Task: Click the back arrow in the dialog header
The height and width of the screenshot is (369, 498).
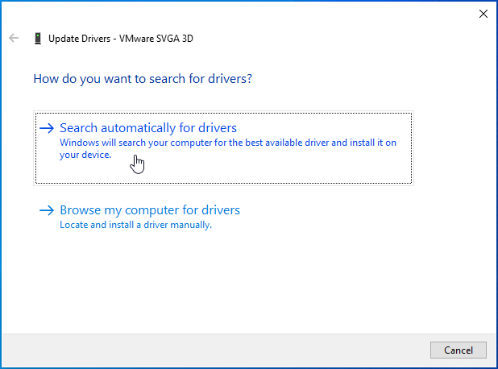Action: point(14,38)
